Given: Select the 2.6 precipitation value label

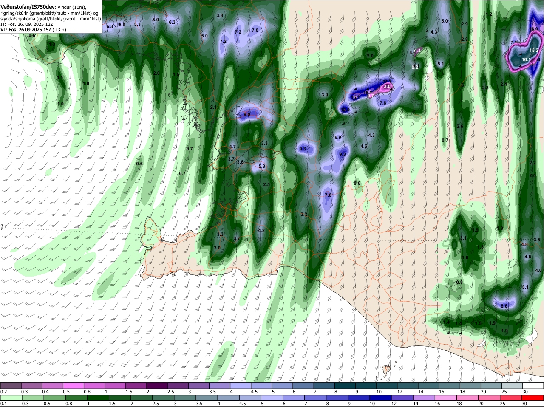Looking at the screenshot, I should point(460,126).
